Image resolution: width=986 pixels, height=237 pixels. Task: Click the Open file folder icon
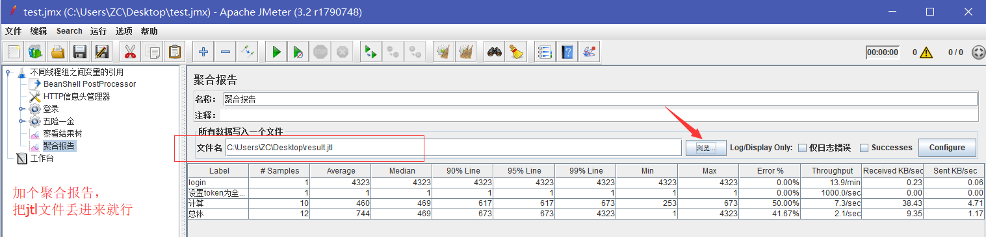58,52
